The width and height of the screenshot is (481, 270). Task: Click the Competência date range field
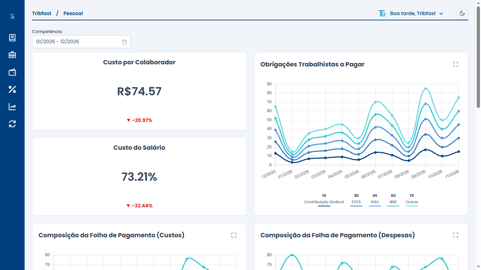click(x=81, y=41)
